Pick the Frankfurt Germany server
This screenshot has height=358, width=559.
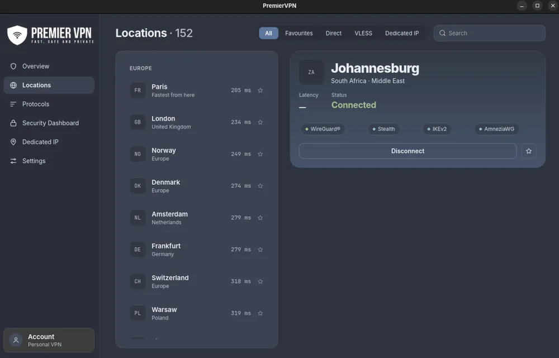point(197,250)
